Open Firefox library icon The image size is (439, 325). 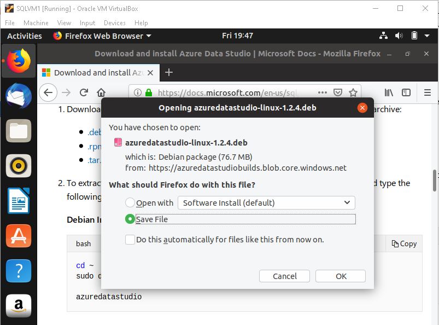tap(389, 92)
